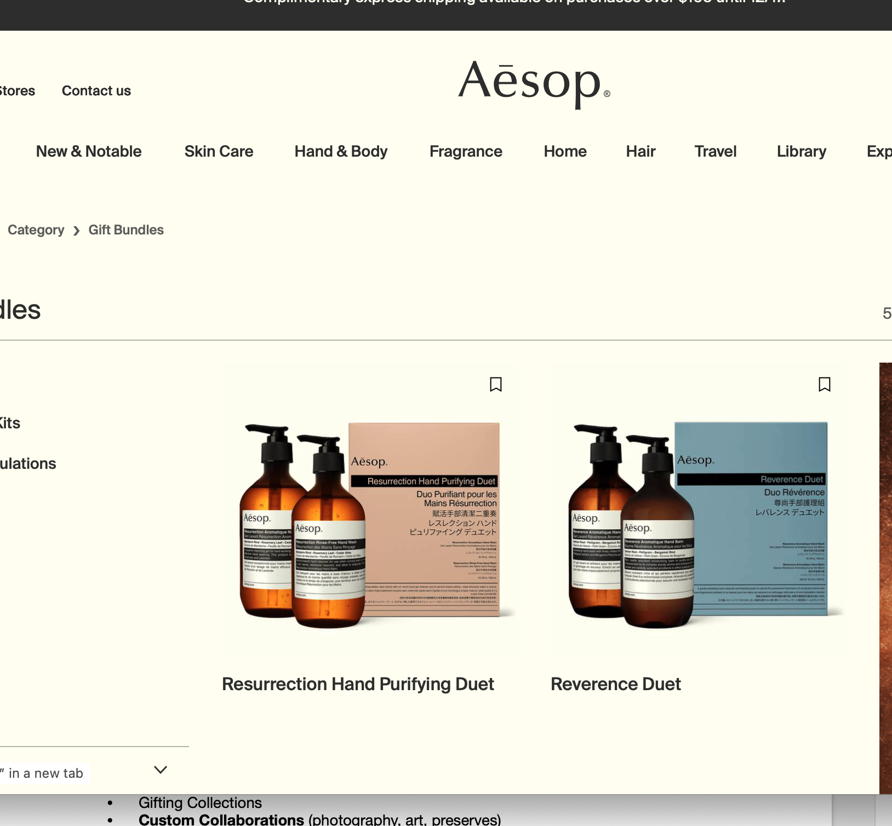Open the Hand & Body menu
The image size is (892, 826).
341,152
